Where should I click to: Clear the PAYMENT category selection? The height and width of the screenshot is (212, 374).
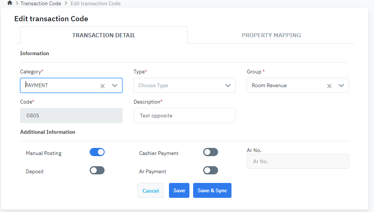point(103,86)
